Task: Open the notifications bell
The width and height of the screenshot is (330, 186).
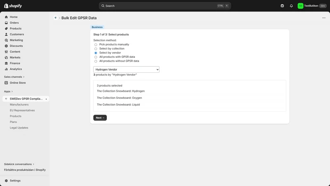Action: coord(291,6)
